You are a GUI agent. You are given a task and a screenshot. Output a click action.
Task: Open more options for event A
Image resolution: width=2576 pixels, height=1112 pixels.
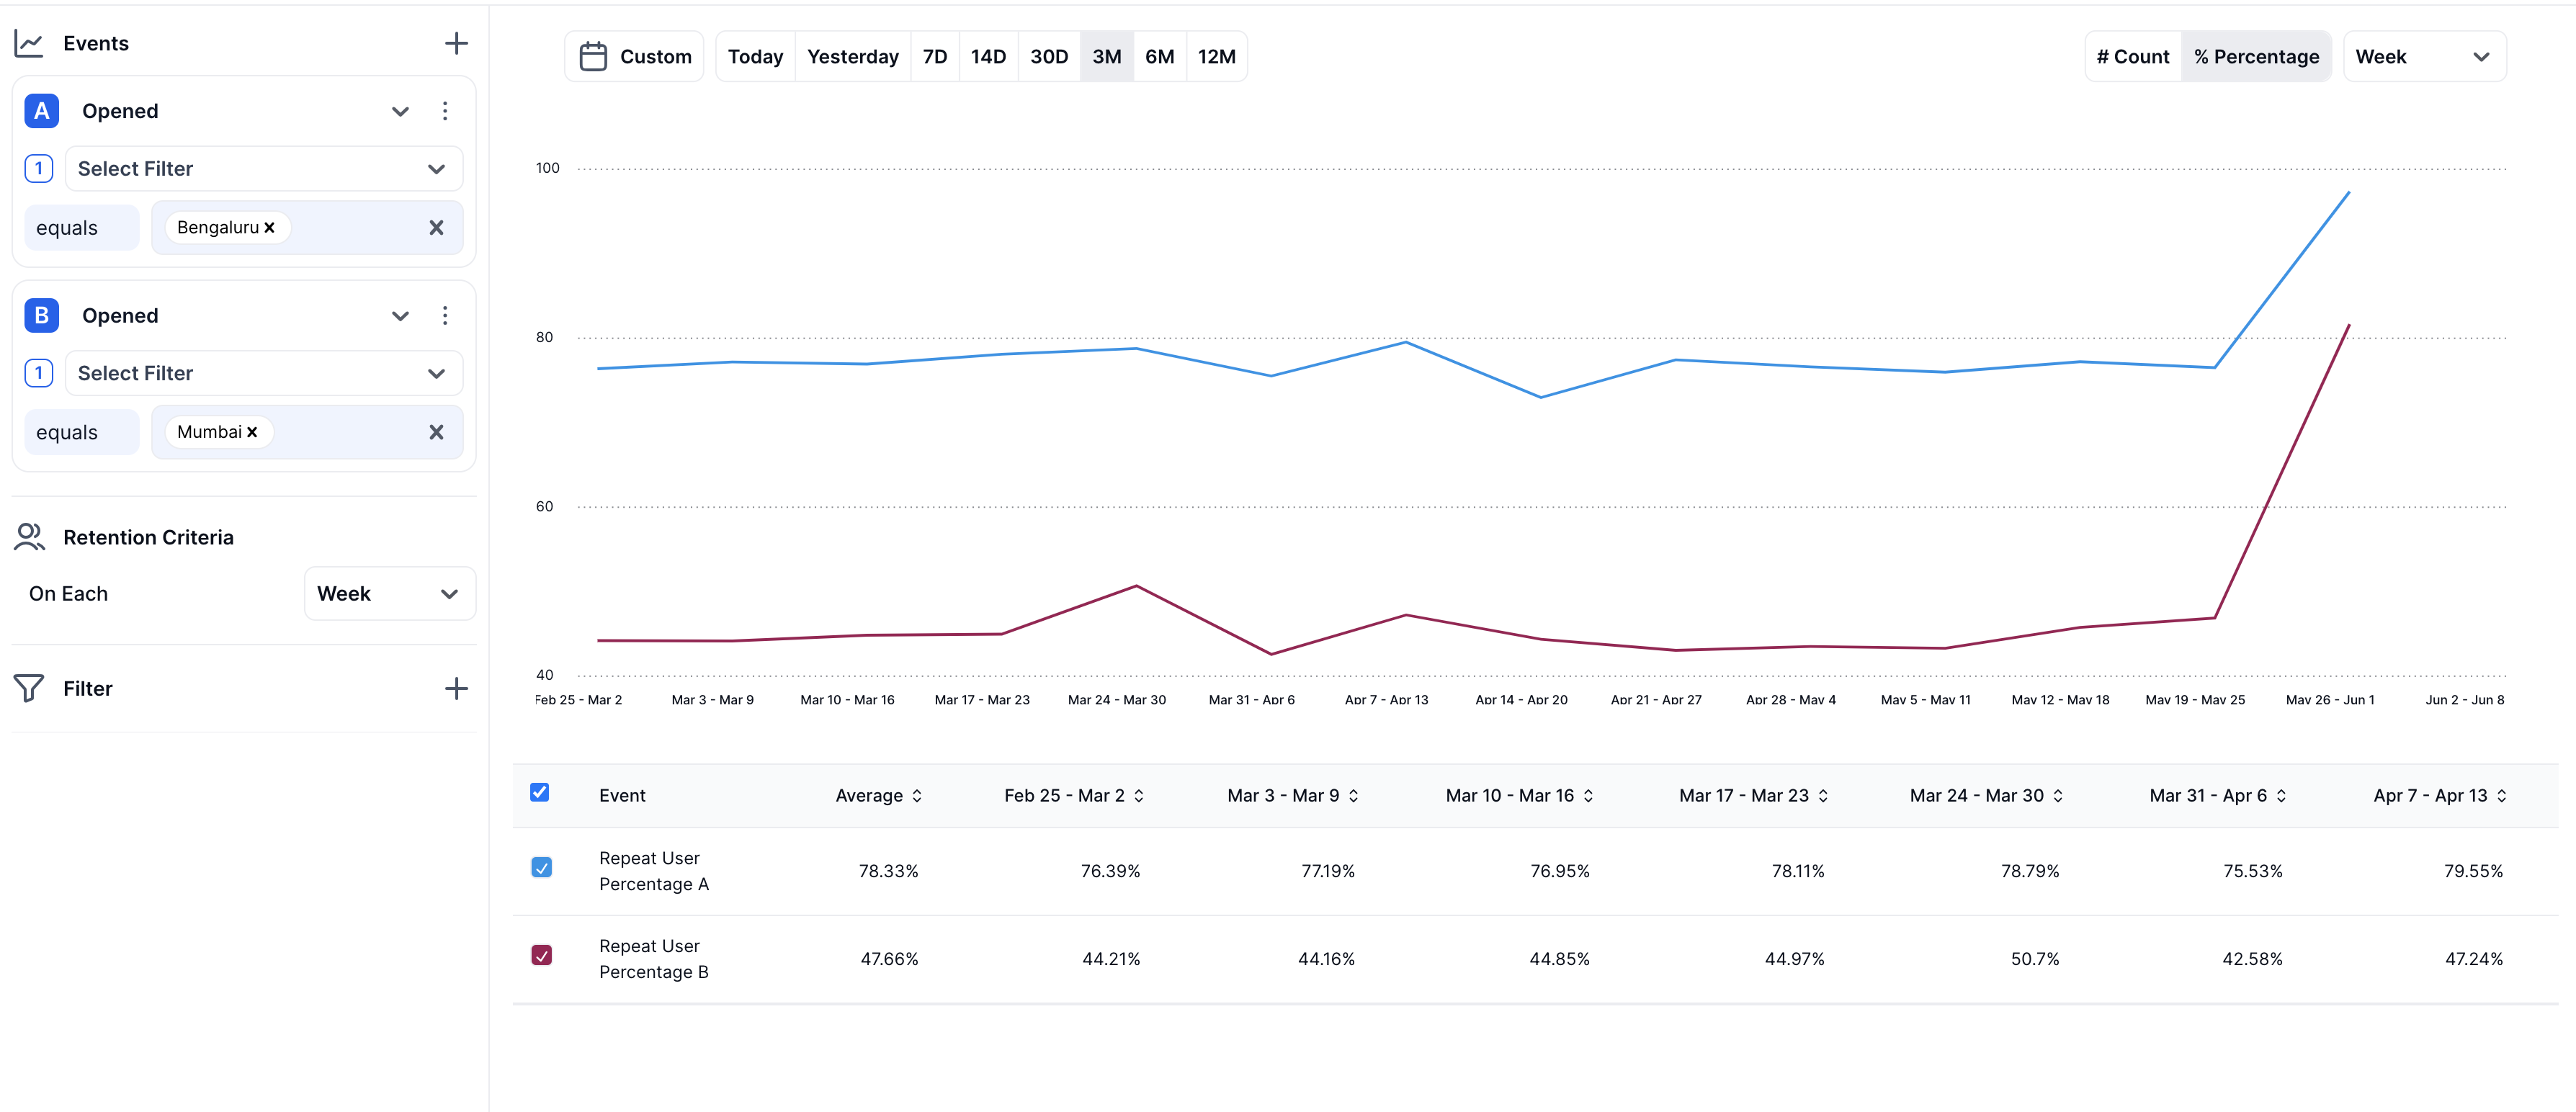pyautogui.click(x=445, y=111)
